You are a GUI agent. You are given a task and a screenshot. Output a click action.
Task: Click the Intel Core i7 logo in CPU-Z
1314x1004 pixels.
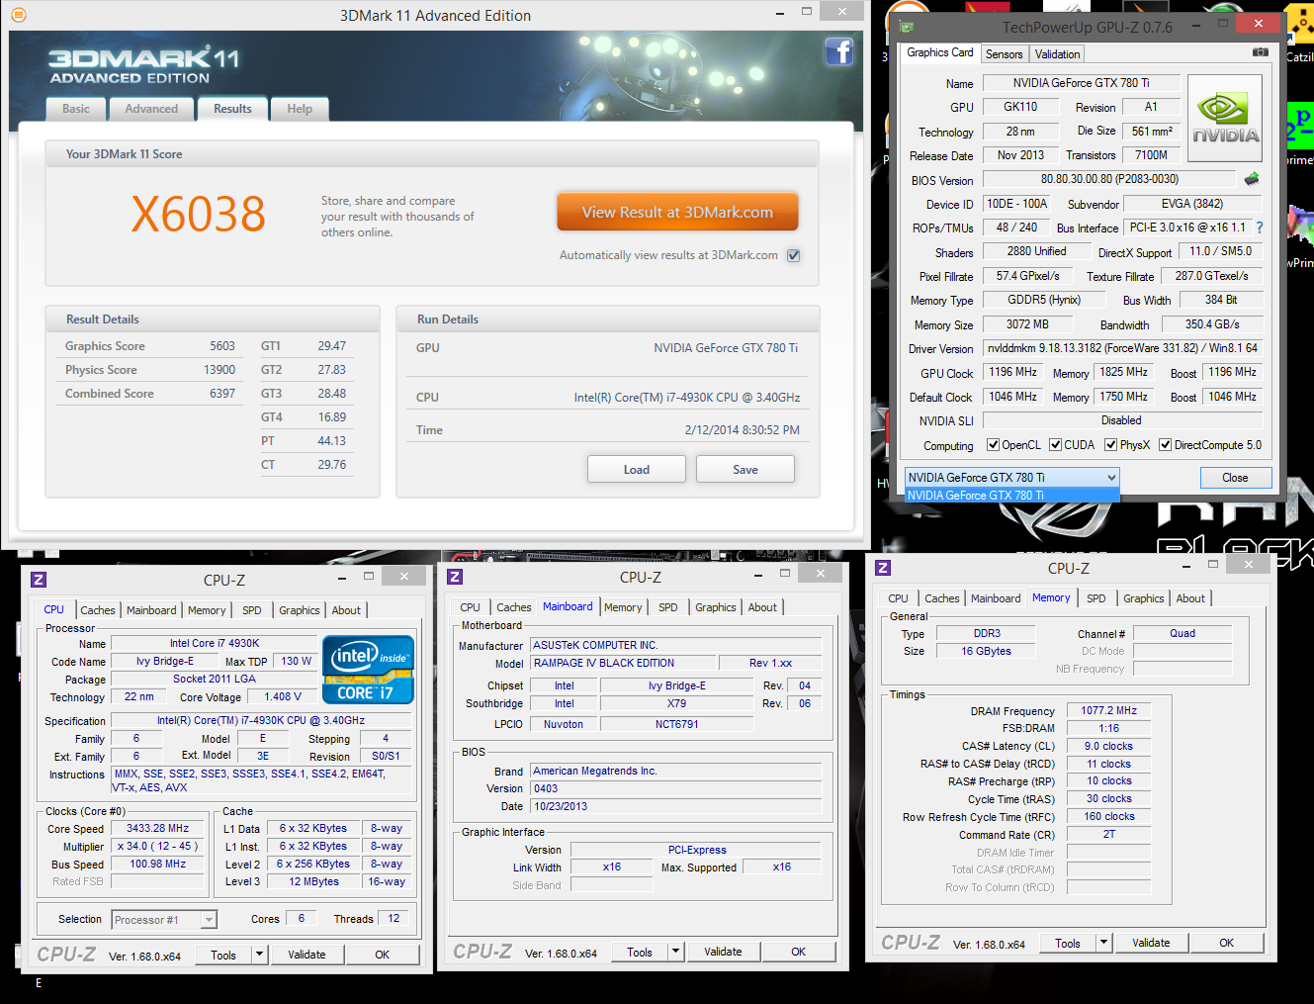(x=368, y=669)
